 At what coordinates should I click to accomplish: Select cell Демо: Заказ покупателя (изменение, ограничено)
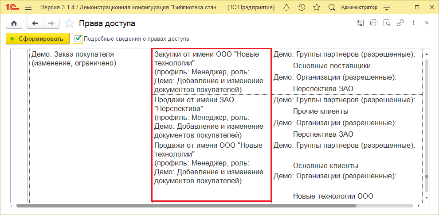click(x=90, y=125)
